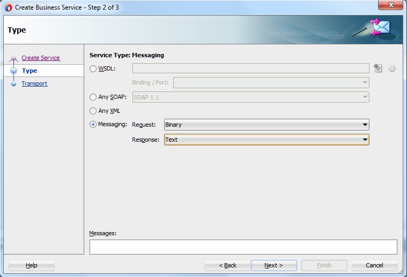Click the Type step bullet icon
This screenshot has height=277, width=407.
click(14, 71)
